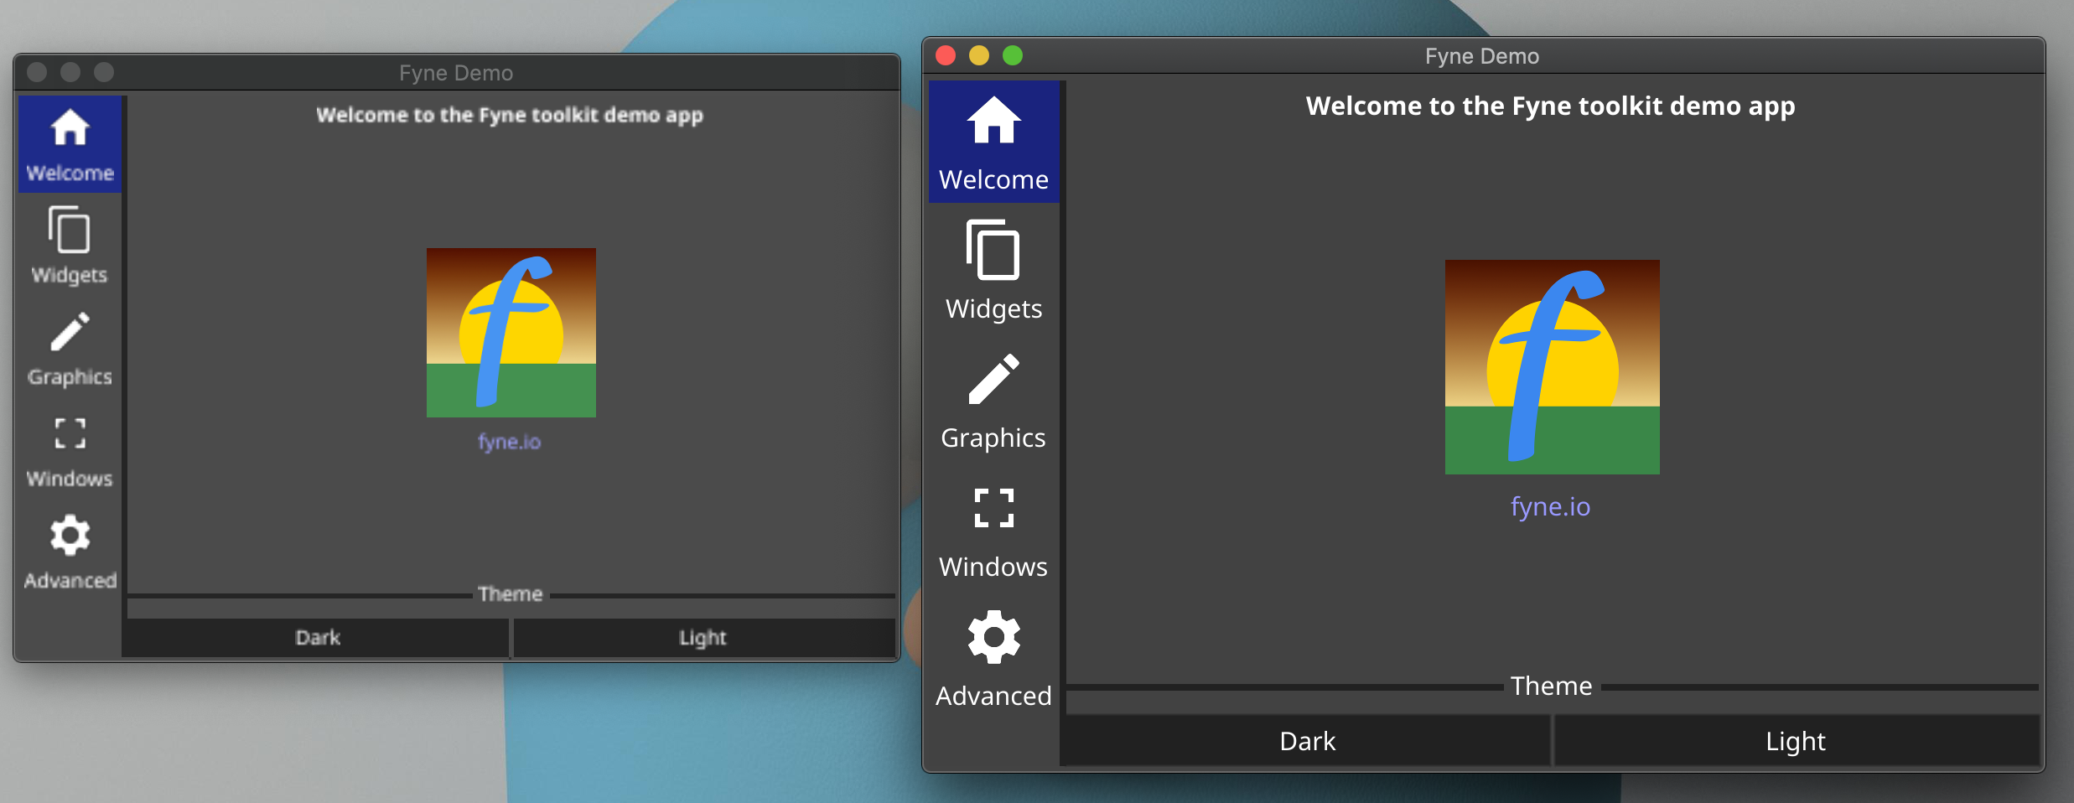
Task: Click the welcome heading text in the right window
Action: (1550, 106)
